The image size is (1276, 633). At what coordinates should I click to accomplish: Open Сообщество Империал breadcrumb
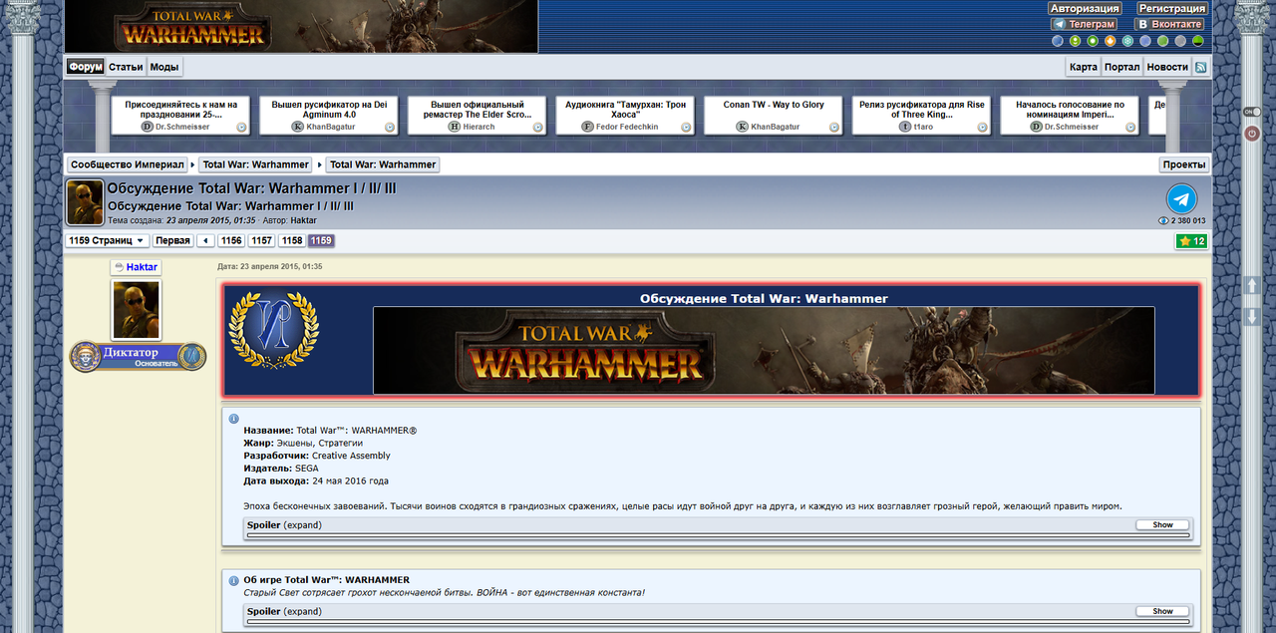pos(130,164)
